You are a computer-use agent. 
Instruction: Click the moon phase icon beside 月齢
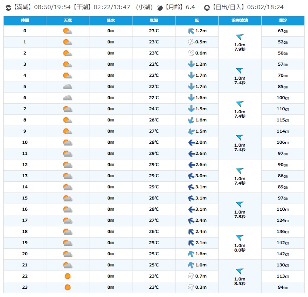coord(160,8)
